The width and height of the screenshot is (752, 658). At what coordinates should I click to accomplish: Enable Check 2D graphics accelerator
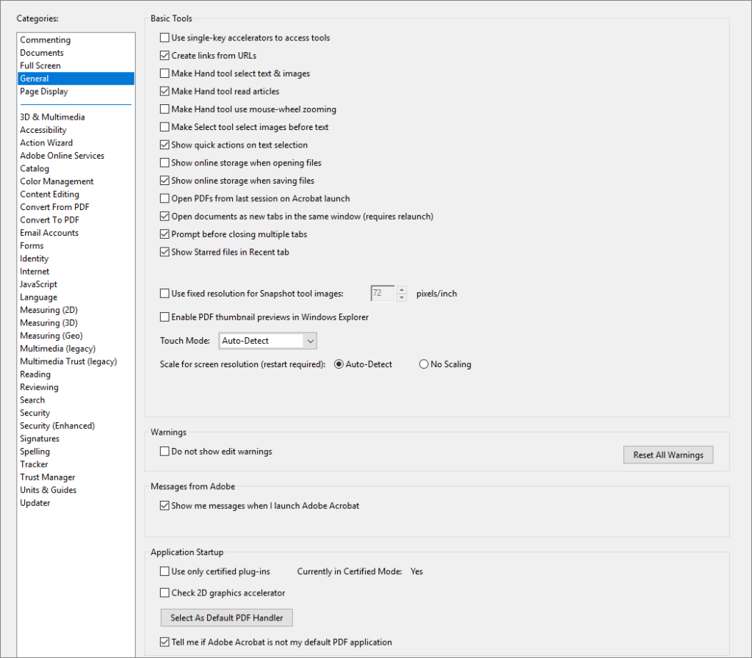164,593
